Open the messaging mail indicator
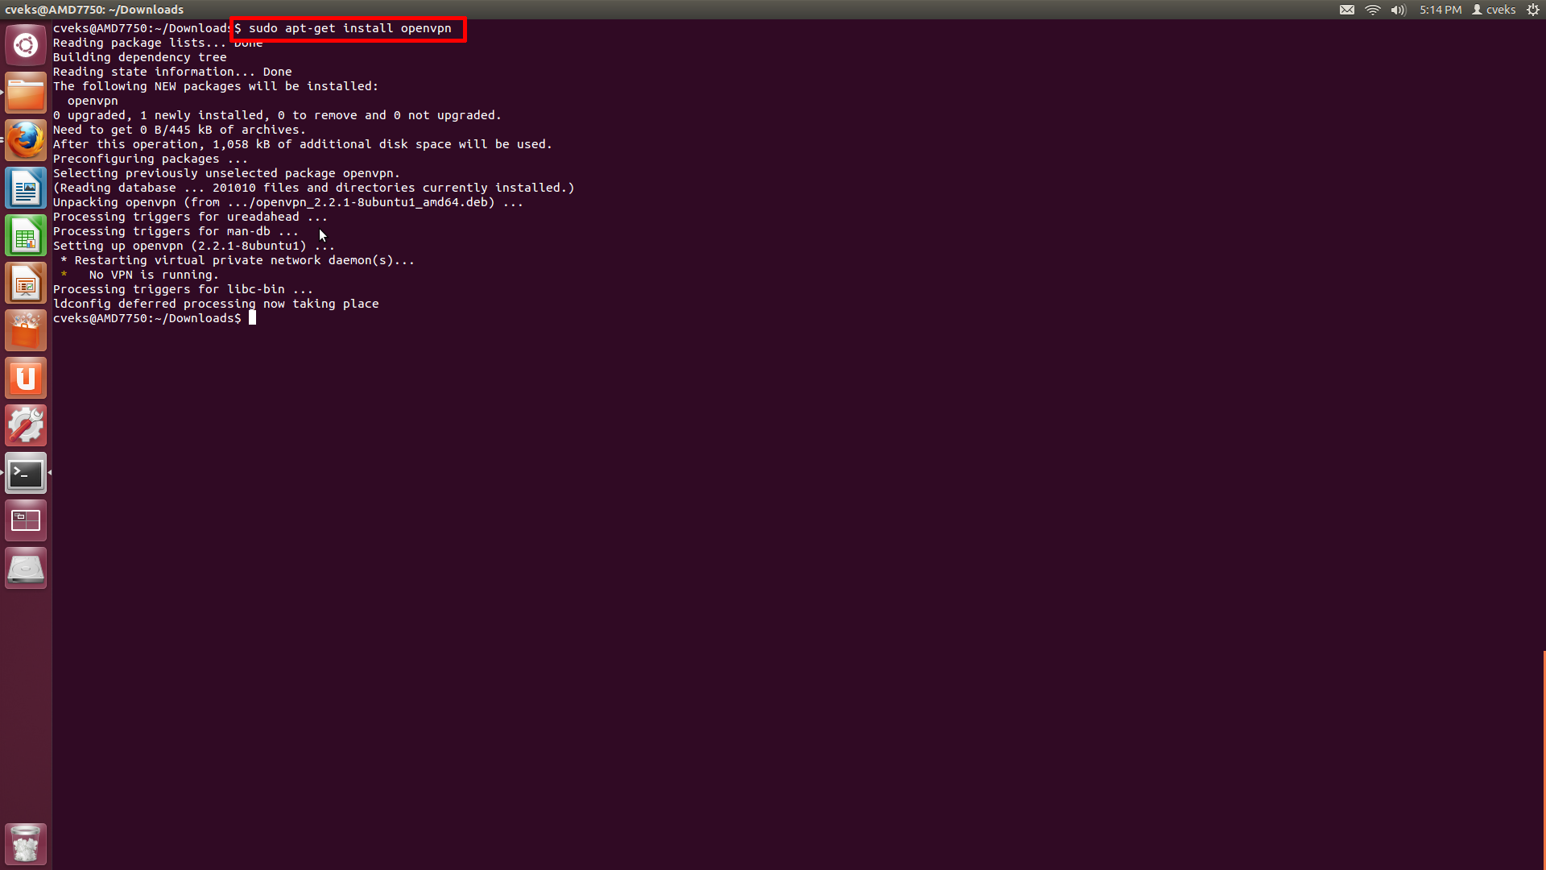 point(1346,10)
